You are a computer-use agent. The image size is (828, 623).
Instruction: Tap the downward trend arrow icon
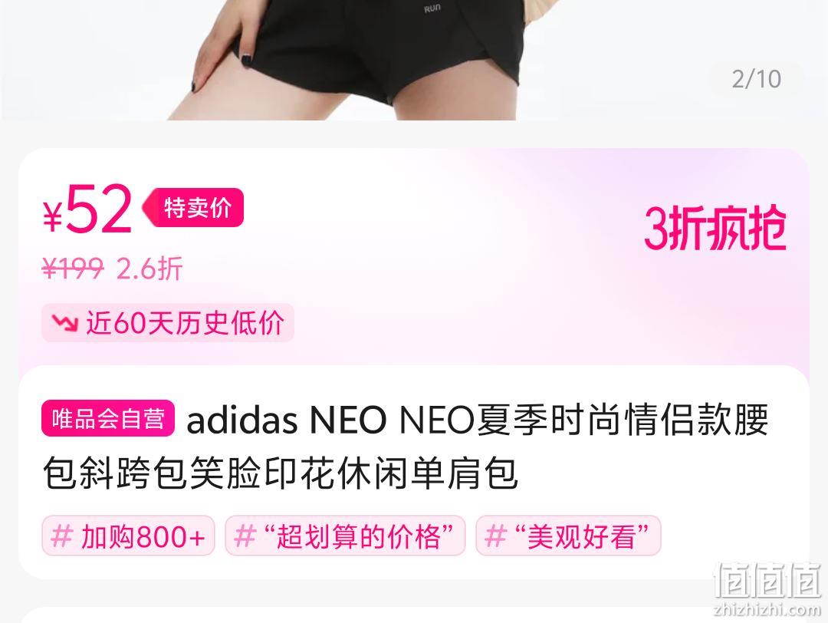(65, 322)
